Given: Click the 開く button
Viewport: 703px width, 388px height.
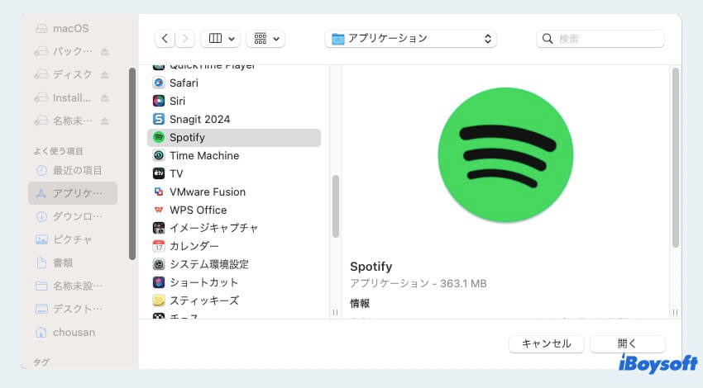Looking at the screenshot, I should point(627,343).
